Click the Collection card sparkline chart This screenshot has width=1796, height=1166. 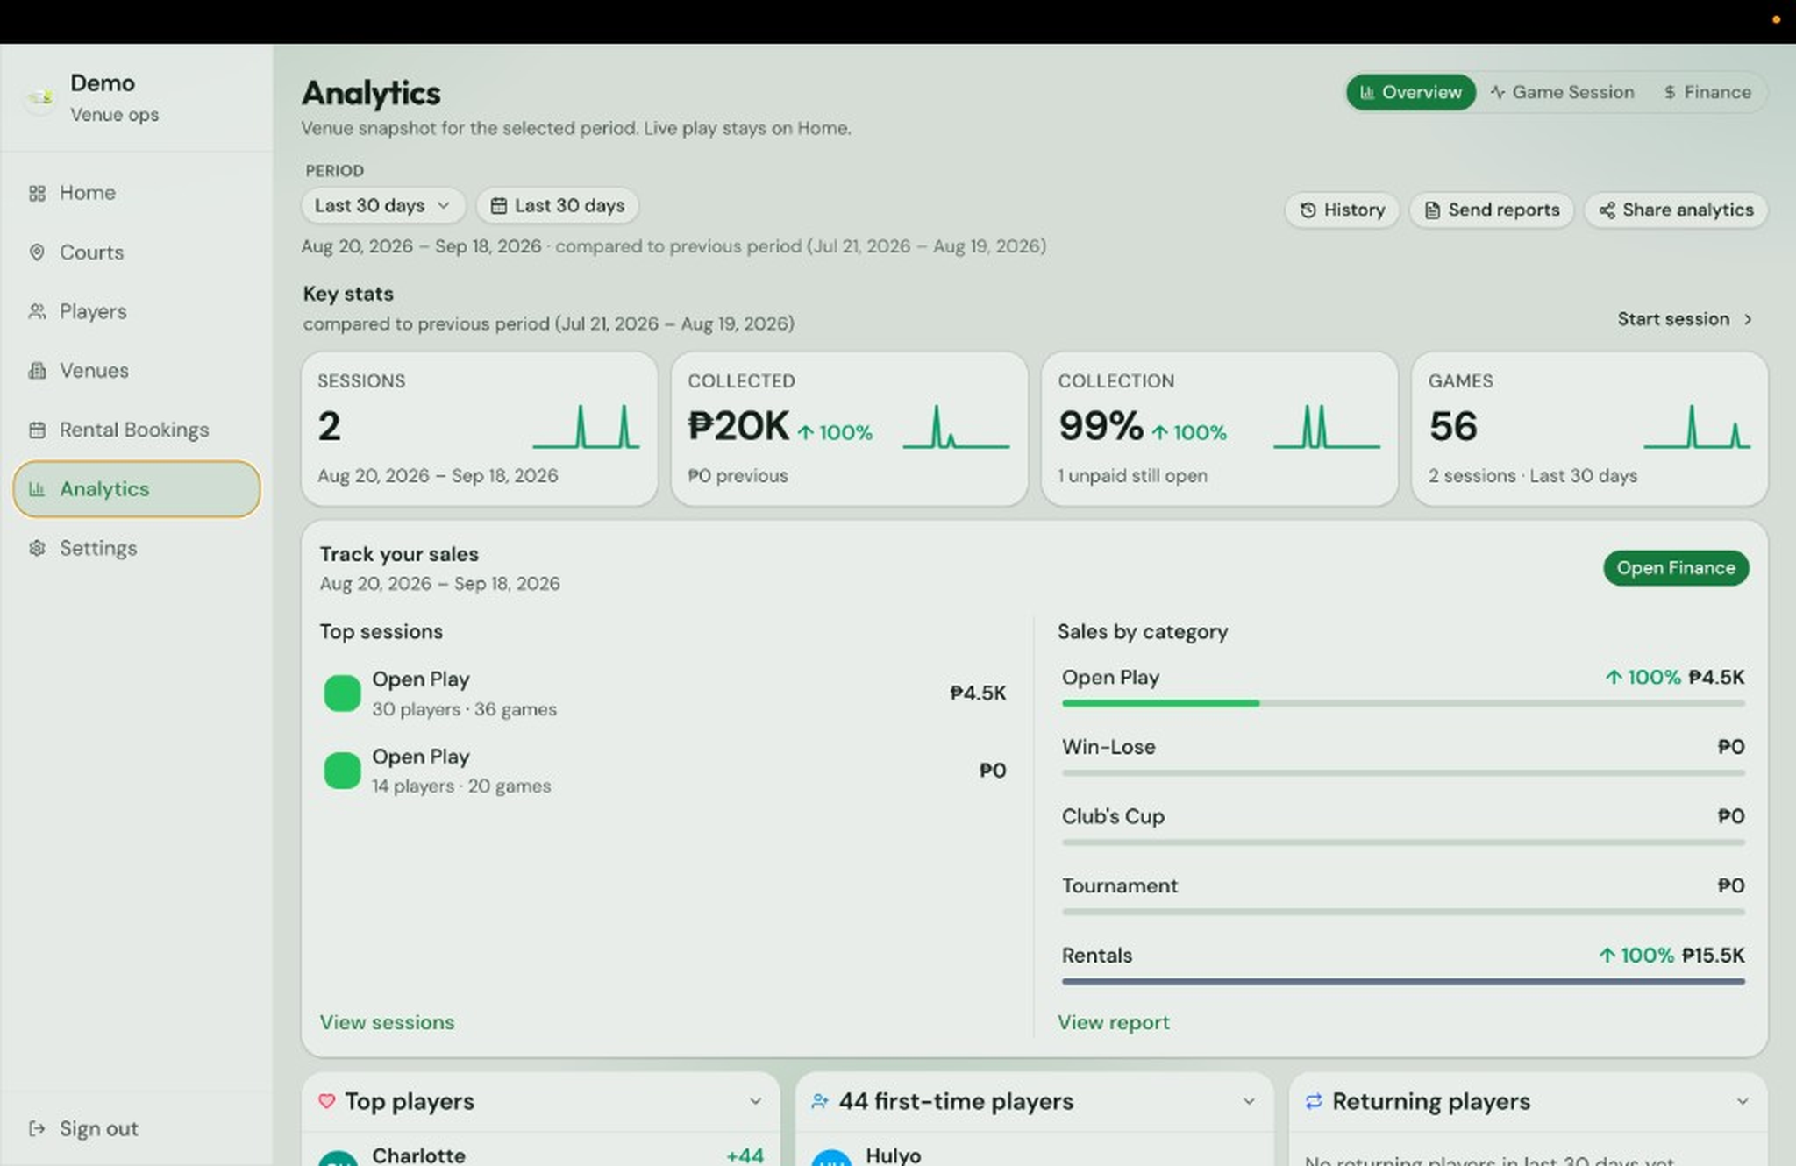pos(1326,427)
